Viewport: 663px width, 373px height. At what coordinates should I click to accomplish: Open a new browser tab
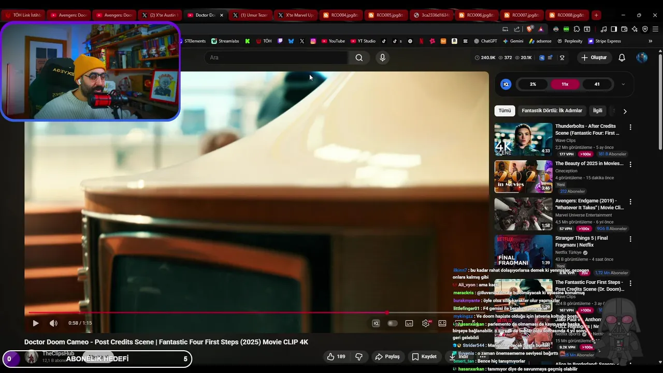tap(596, 15)
